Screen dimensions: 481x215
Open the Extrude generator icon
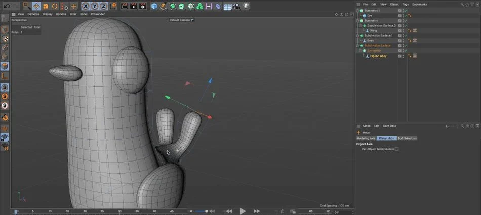pos(182,6)
